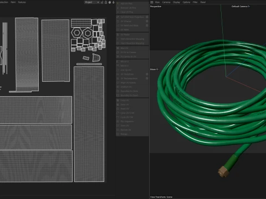Select the left hexagonal UV island
266x199 pixels.
[x=76, y=33]
